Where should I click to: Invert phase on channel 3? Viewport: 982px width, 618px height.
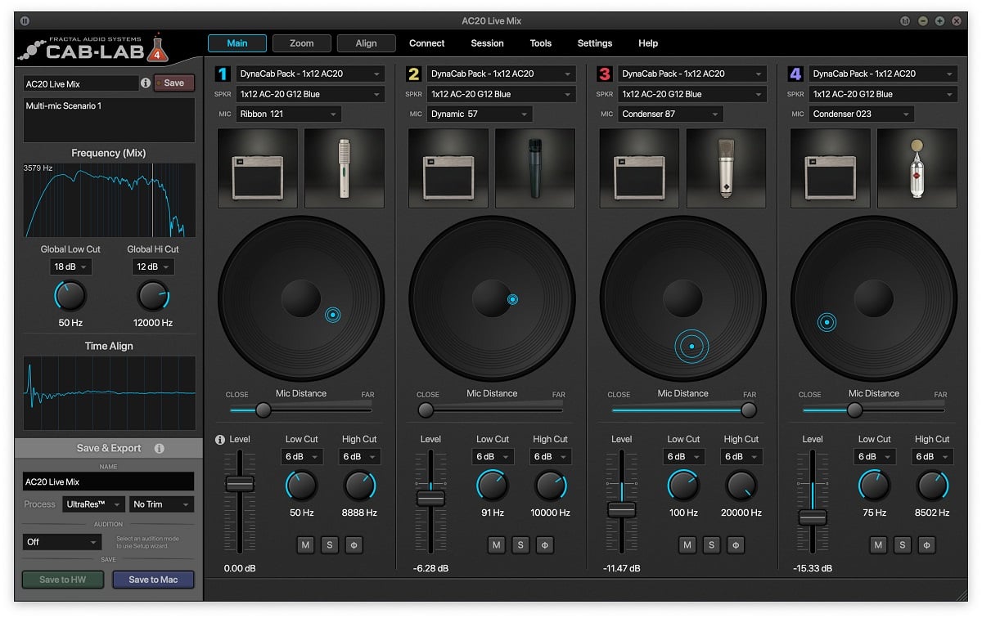[736, 544]
